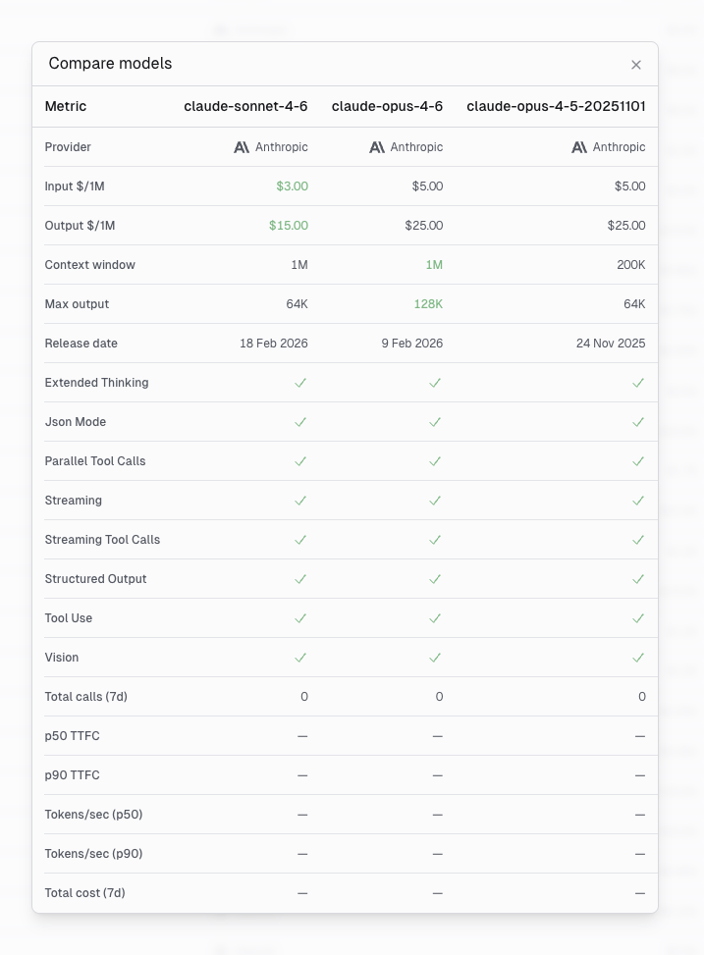Screen dimensions: 704x955
Task: Click Anthropic logo under claude-opus-4-5-20251101
Action: coord(579,147)
